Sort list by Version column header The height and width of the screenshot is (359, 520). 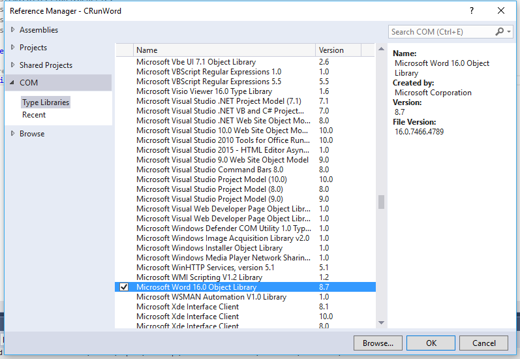click(338, 50)
